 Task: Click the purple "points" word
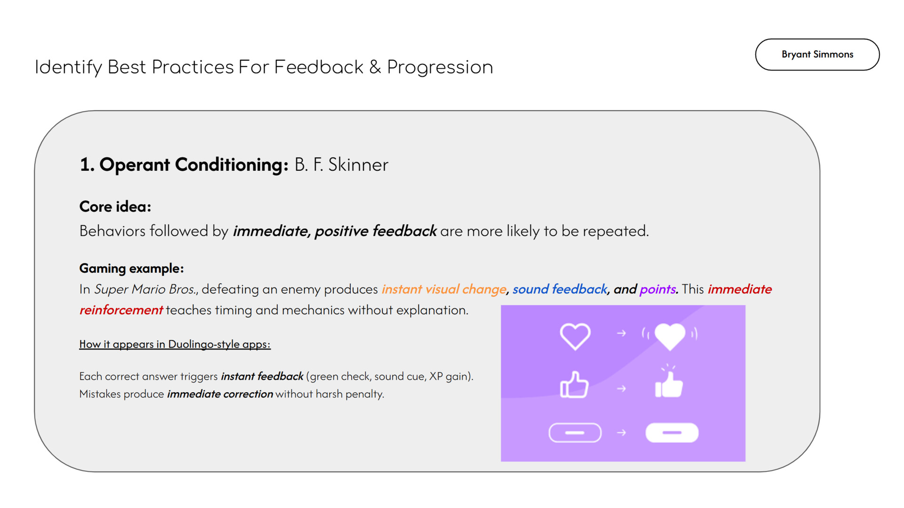pos(658,289)
